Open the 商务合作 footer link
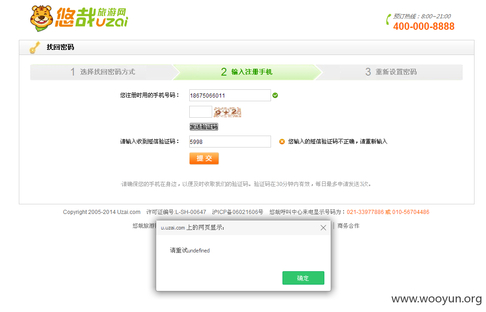Viewport: 486px width, 312px height. click(x=348, y=226)
